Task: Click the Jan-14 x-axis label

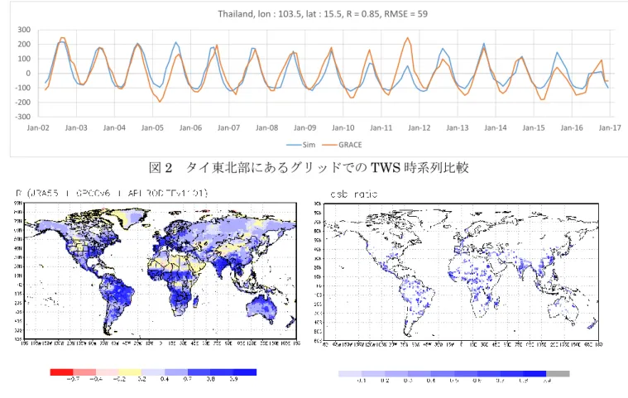Action: coord(496,127)
